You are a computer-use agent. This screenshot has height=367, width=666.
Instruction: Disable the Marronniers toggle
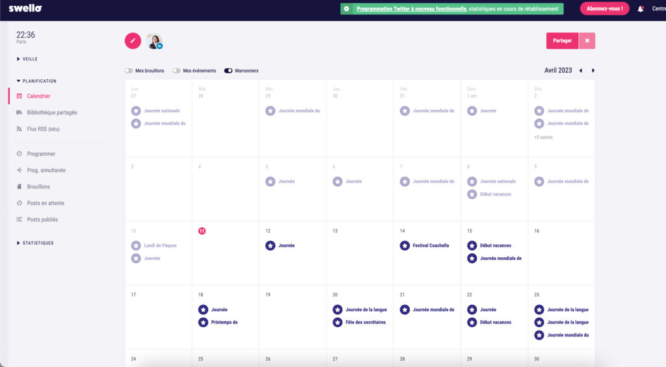click(x=228, y=71)
